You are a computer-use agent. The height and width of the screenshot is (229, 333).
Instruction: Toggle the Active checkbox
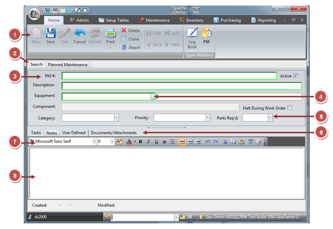click(295, 76)
